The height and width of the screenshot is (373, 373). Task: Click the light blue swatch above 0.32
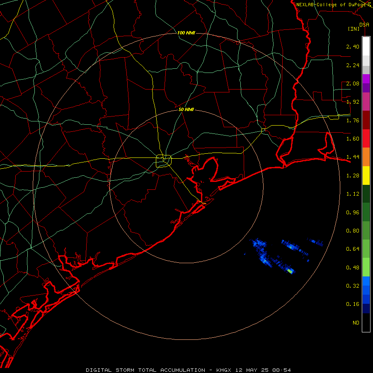tap(366, 281)
